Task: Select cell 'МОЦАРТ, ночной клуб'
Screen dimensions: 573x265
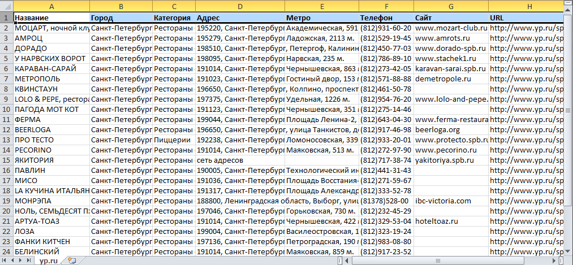Action: point(51,28)
